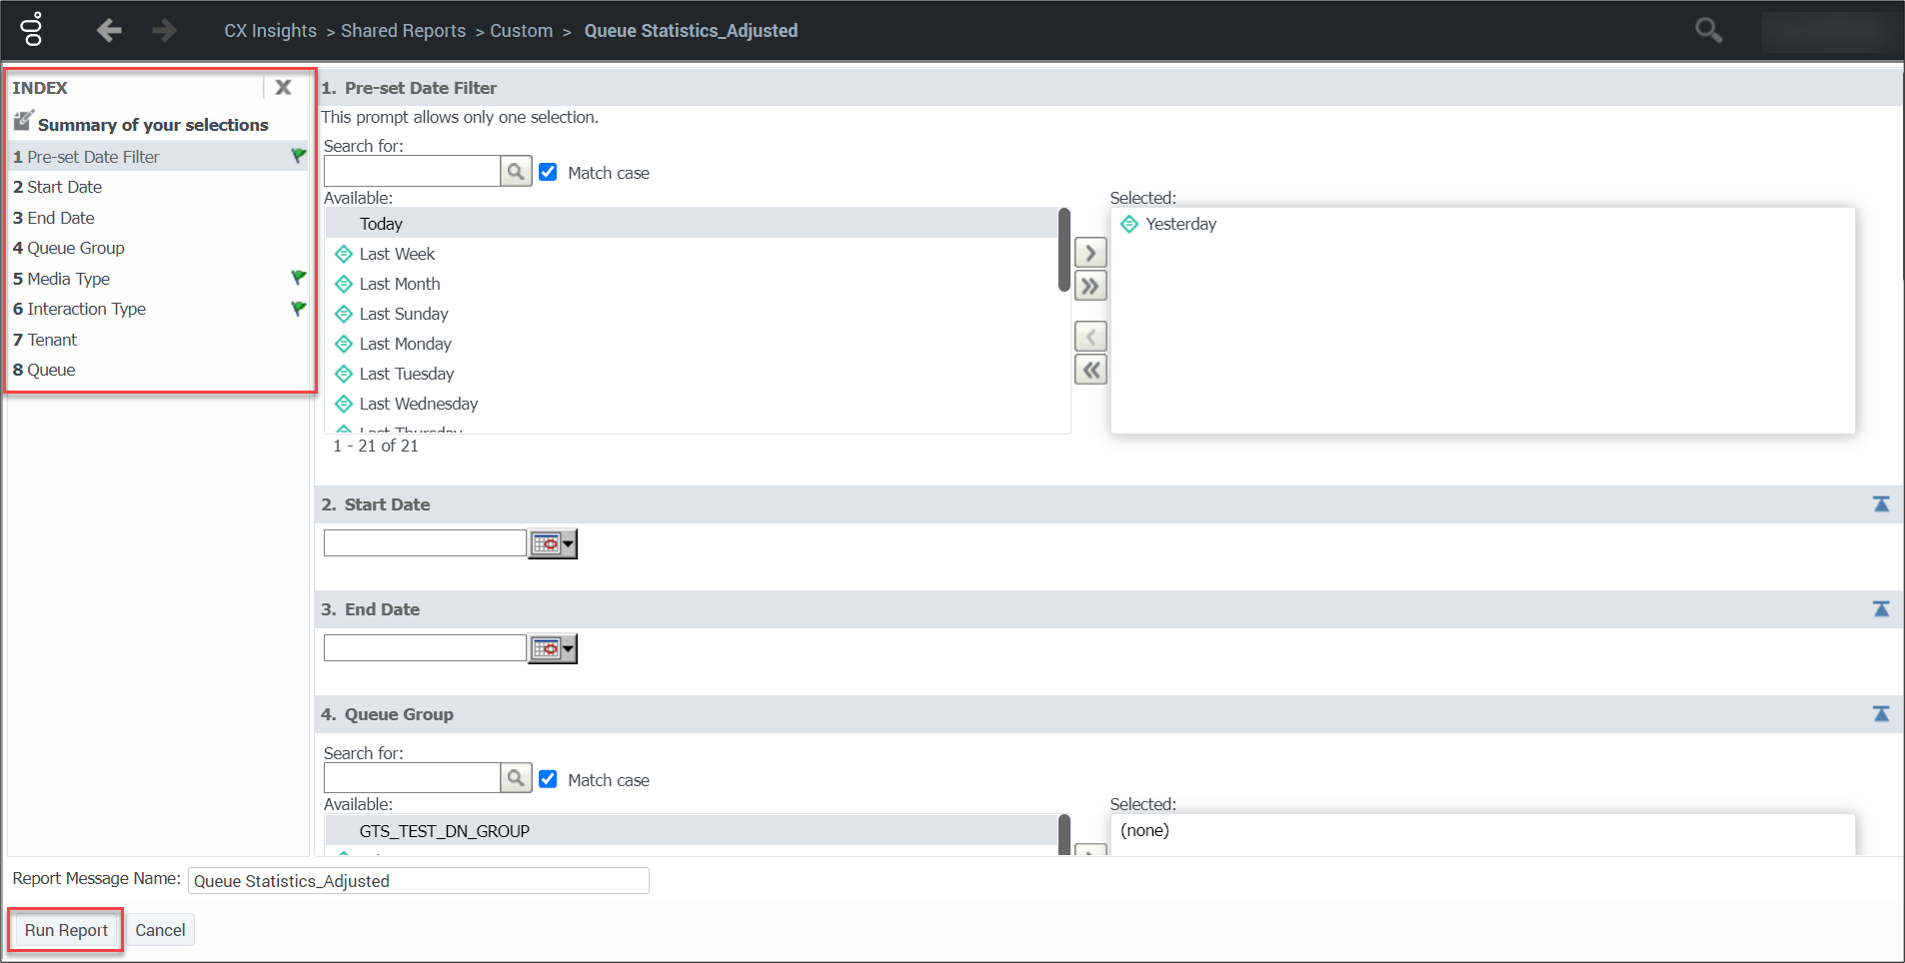Select Media Type in the index
The height and width of the screenshot is (963, 1905).
click(68, 279)
